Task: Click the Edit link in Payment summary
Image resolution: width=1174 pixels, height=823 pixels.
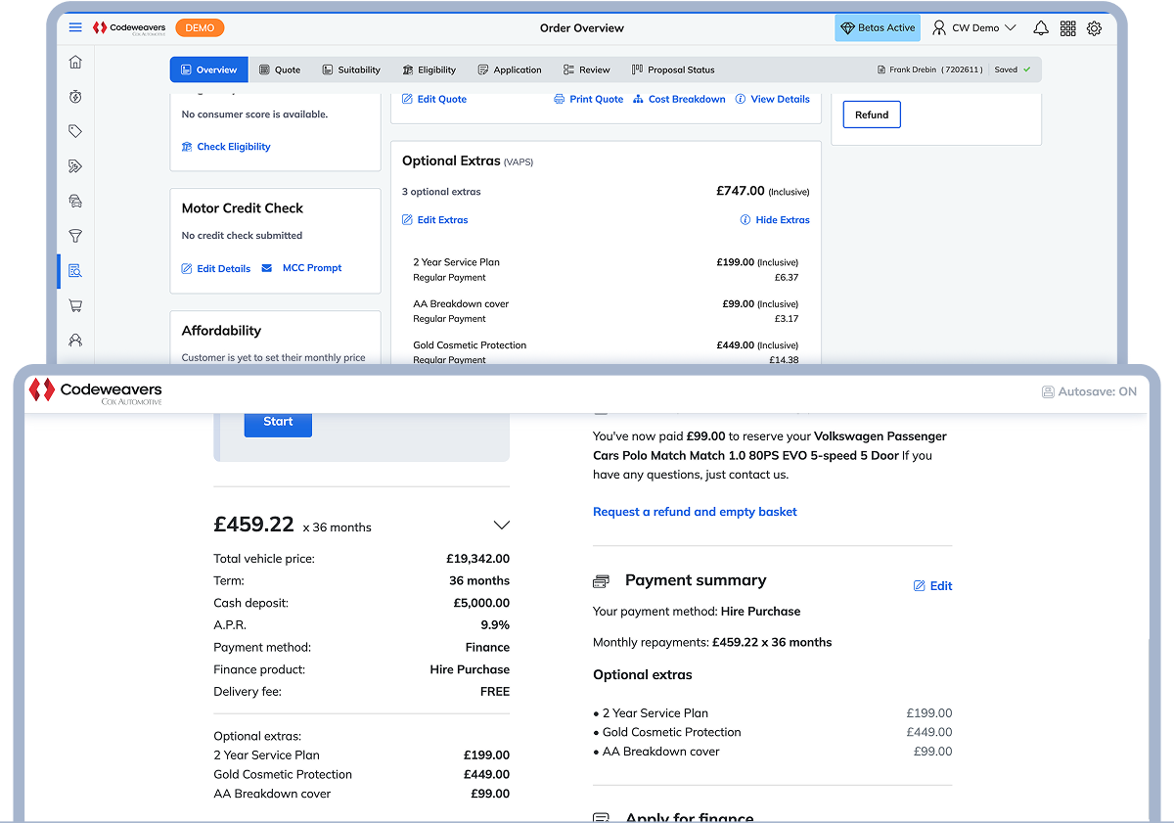Action: click(941, 586)
